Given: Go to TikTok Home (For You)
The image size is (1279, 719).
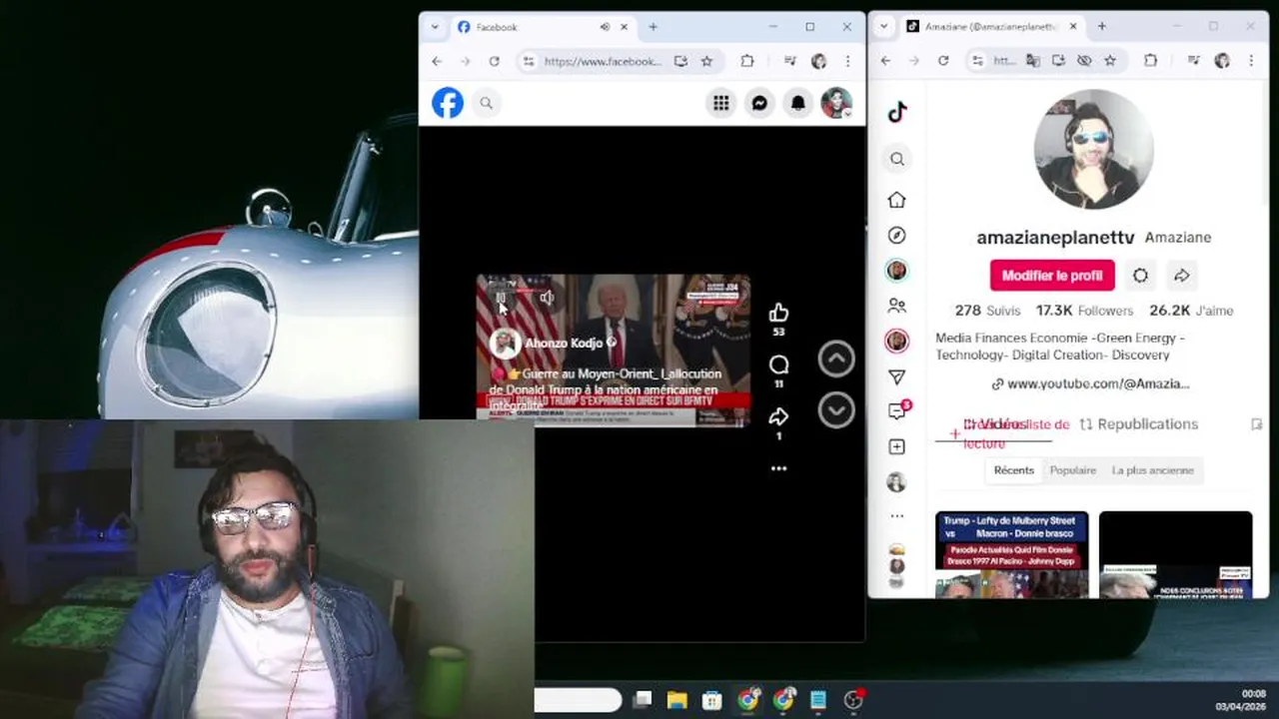Looking at the screenshot, I should click(897, 200).
